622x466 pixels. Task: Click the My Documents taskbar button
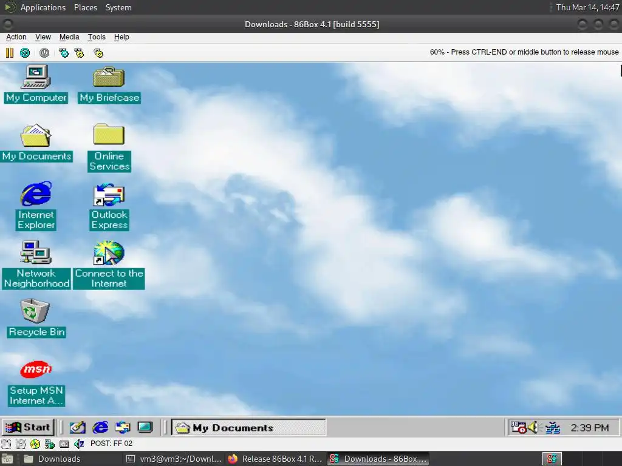click(x=248, y=428)
